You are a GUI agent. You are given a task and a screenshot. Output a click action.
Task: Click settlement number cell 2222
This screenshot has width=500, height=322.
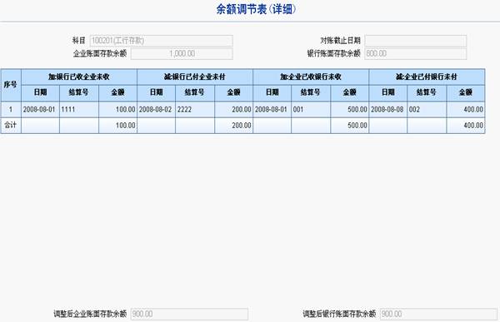[195, 110]
